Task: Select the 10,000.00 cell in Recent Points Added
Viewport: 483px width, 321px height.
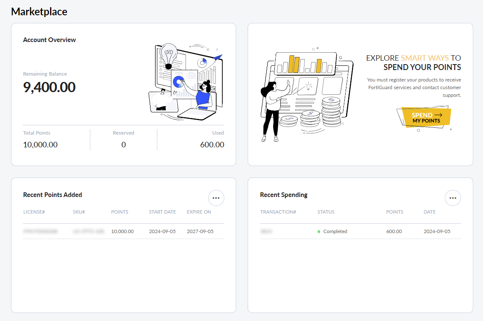Action: point(122,231)
